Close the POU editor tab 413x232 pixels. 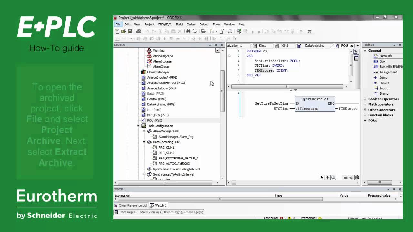click(x=352, y=46)
